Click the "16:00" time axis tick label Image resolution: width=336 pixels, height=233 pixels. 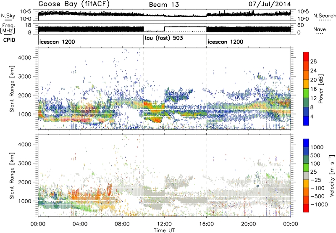click(207, 224)
